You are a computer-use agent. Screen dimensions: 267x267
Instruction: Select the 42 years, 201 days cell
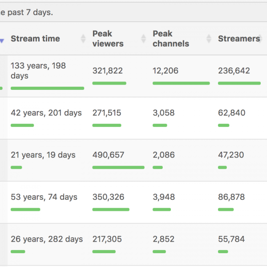coord(46,113)
